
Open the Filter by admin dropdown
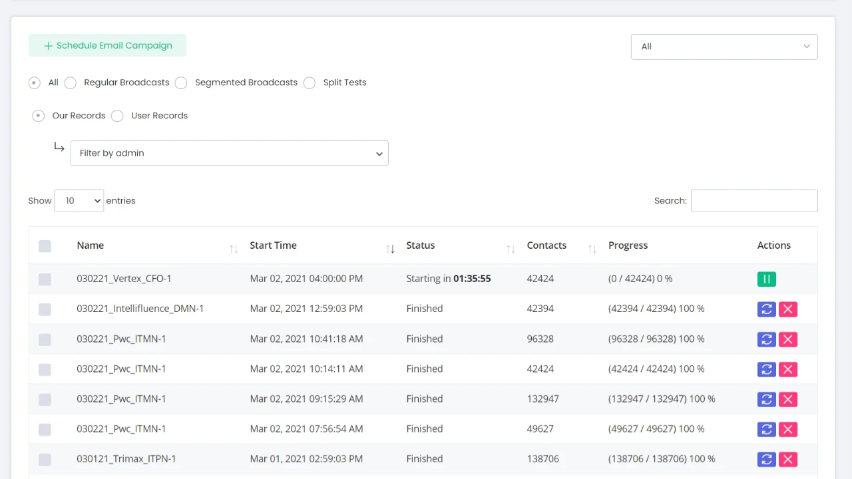point(229,153)
